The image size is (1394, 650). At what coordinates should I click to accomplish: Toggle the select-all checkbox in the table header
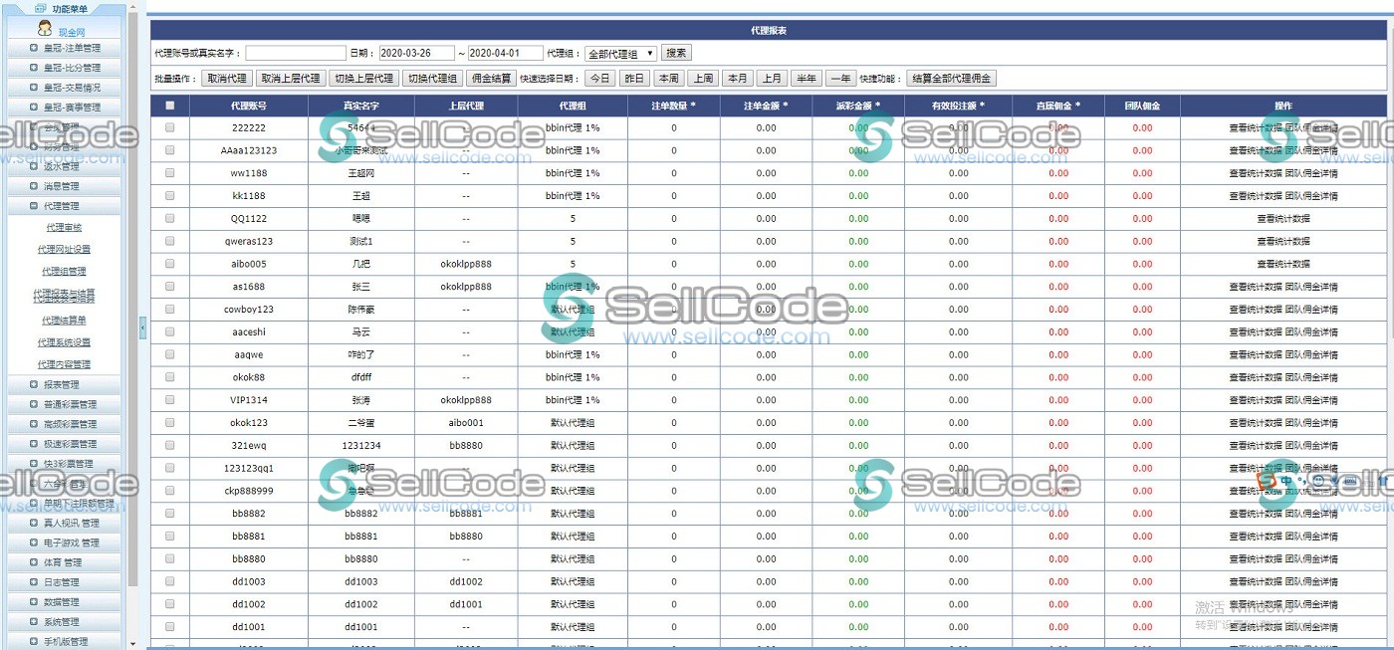coord(169,106)
